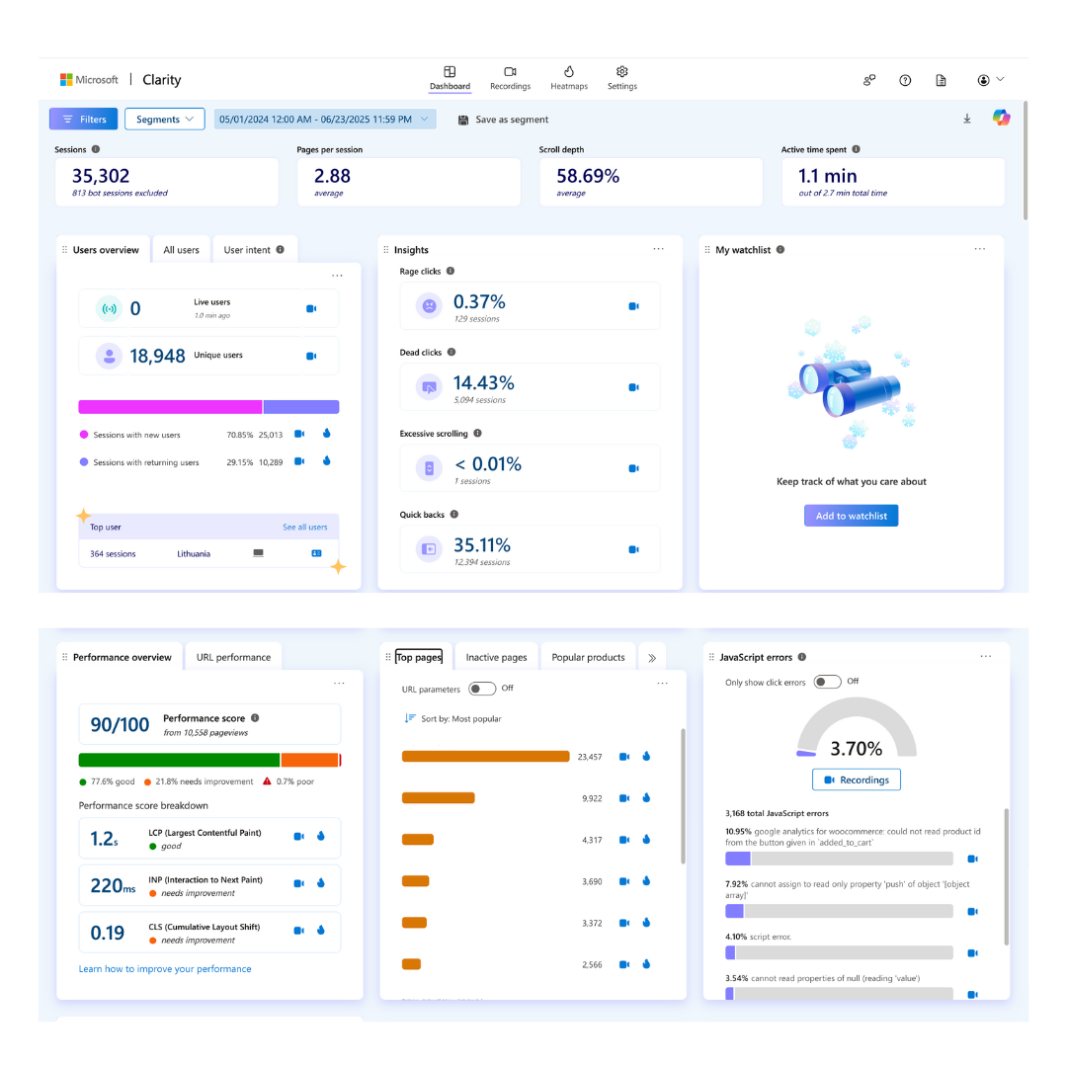View recordings for Dead clicks
The width and height of the screenshot is (1067, 1067).
coord(634,387)
